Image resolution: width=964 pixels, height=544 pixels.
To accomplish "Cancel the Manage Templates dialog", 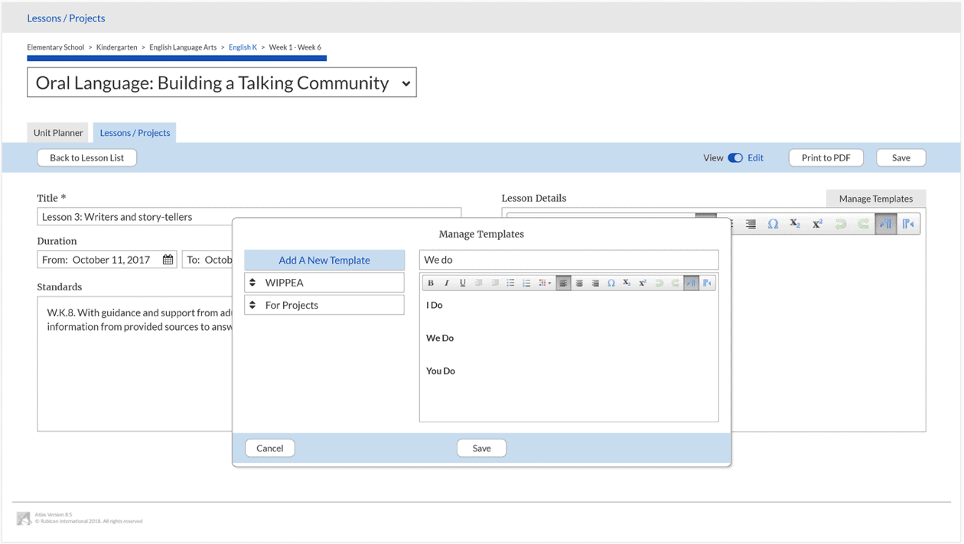I will pyautogui.click(x=270, y=448).
